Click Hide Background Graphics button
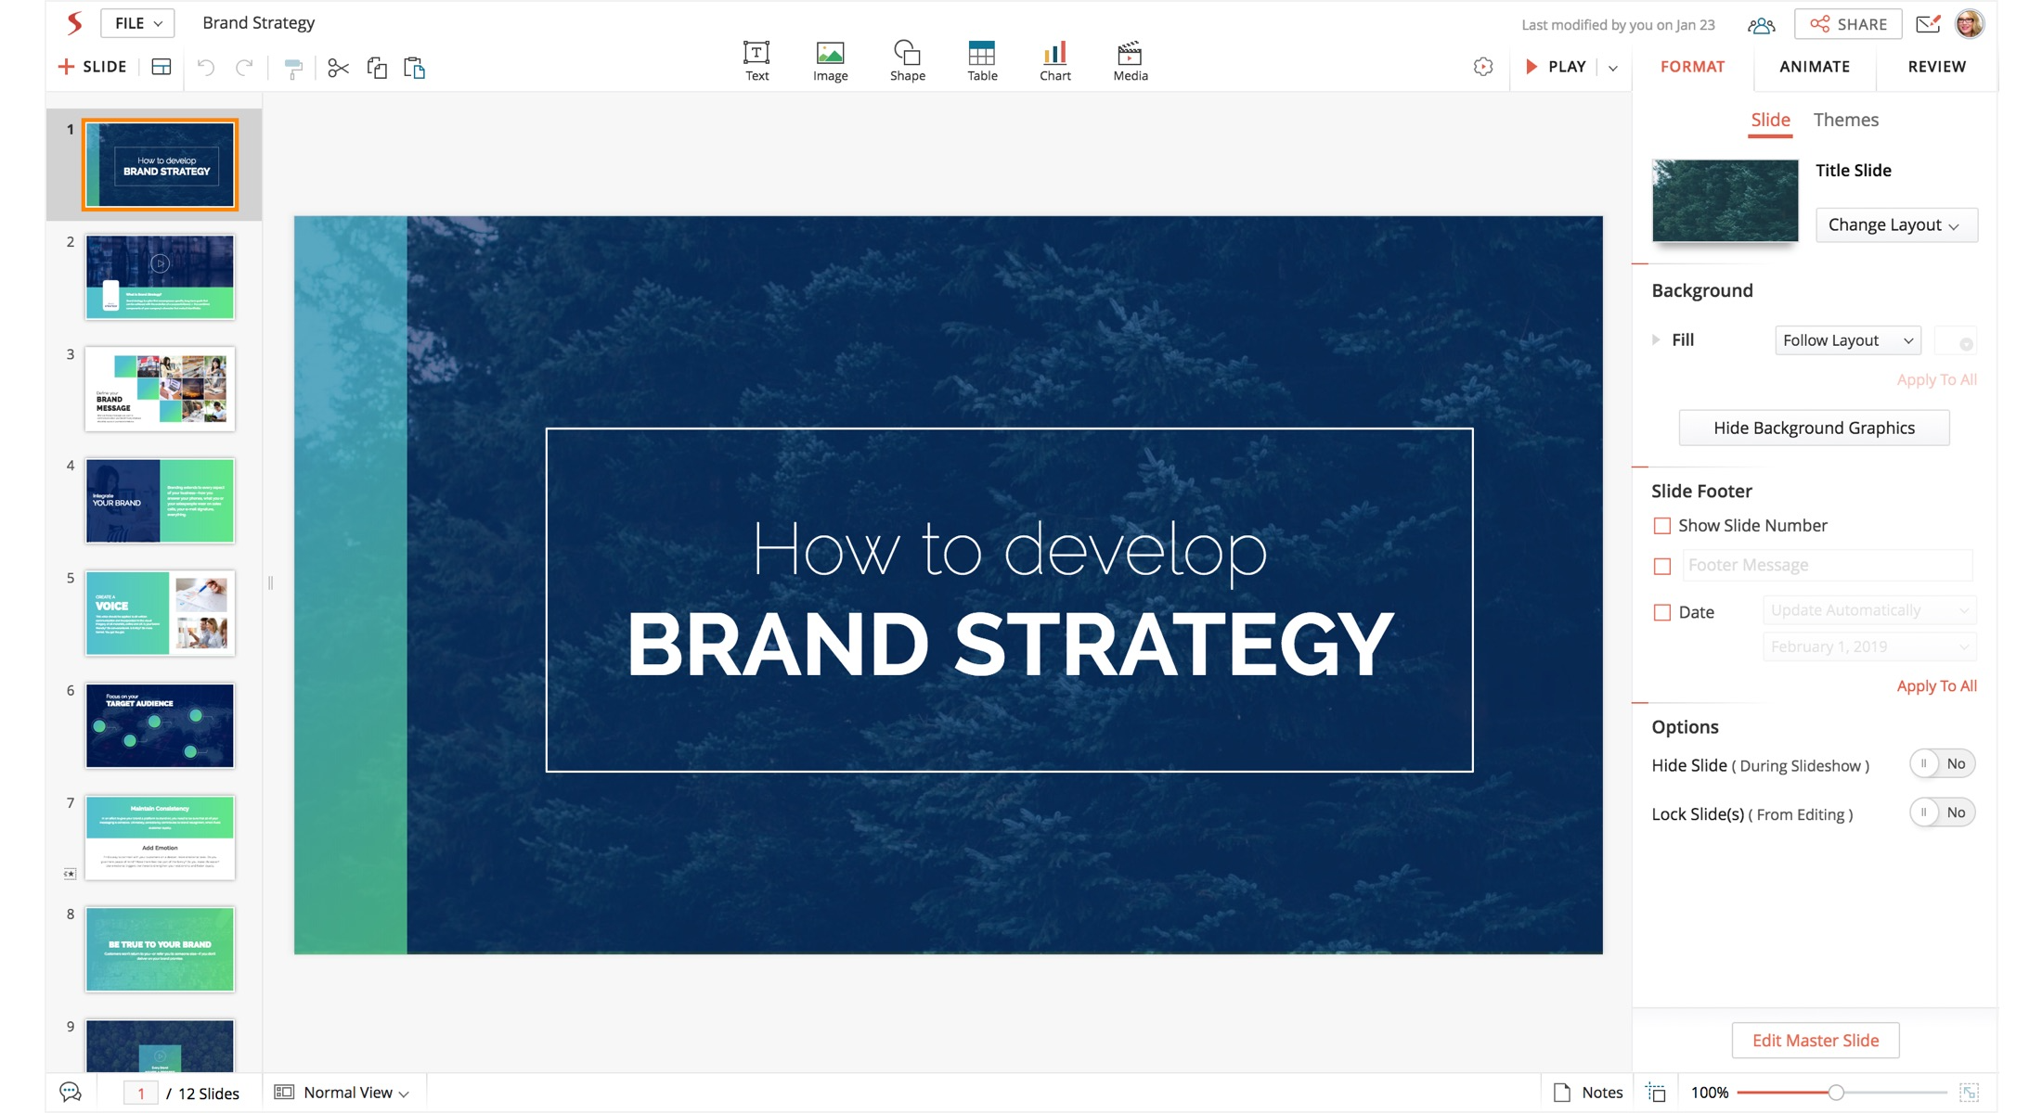2042x1113 pixels. click(x=1814, y=428)
